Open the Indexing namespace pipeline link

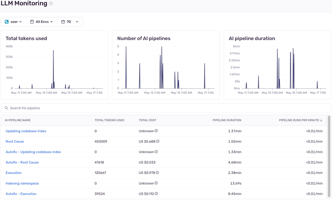point(22,183)
